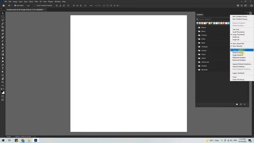The width and height of the screenshot is (254, 143).
Task: Expand the Oranges gradient folder
Action: [197, 47]
